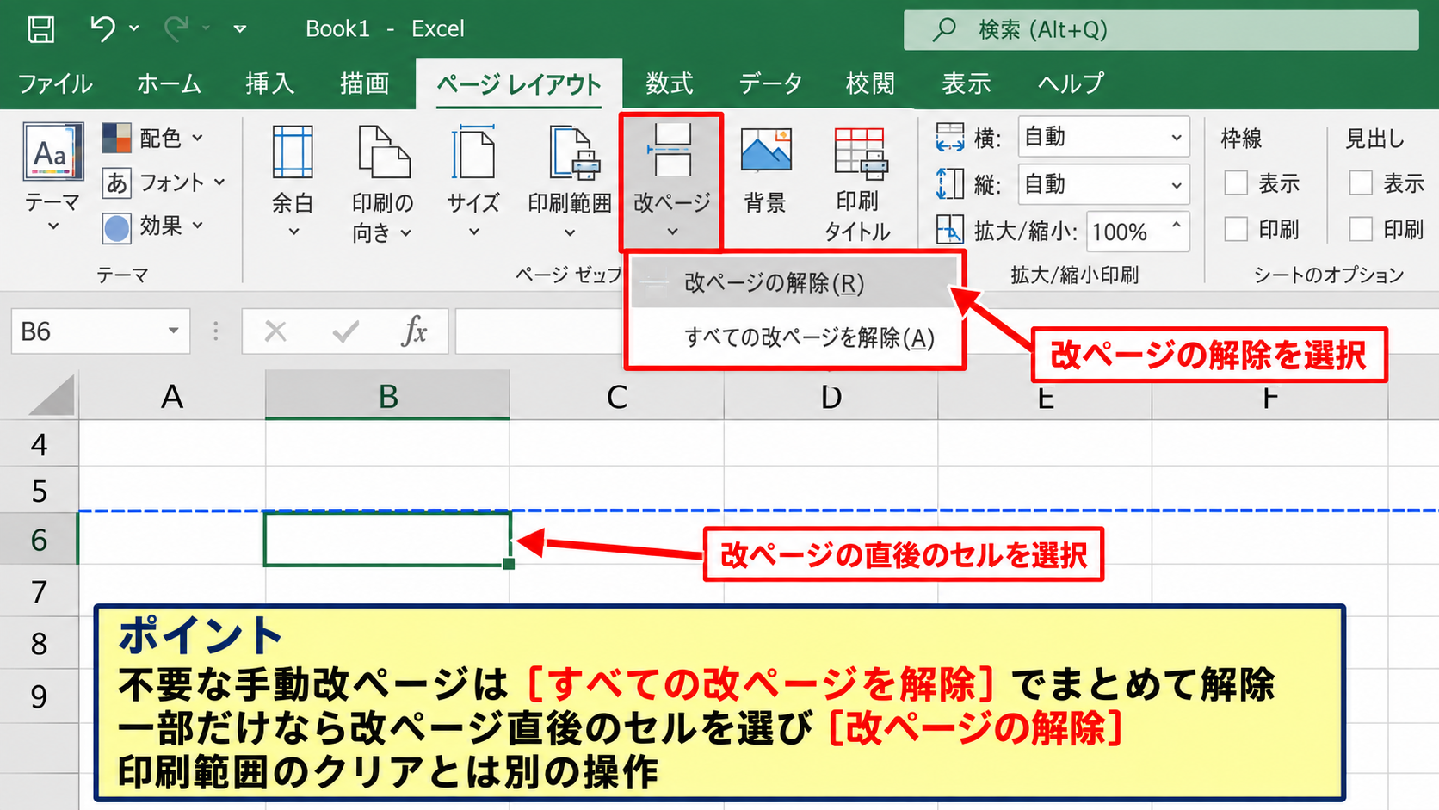Image resolution: width=1439 pixels, height=810 pixels.
Task: Open the ファイル tab
Action: click(54, 83)
